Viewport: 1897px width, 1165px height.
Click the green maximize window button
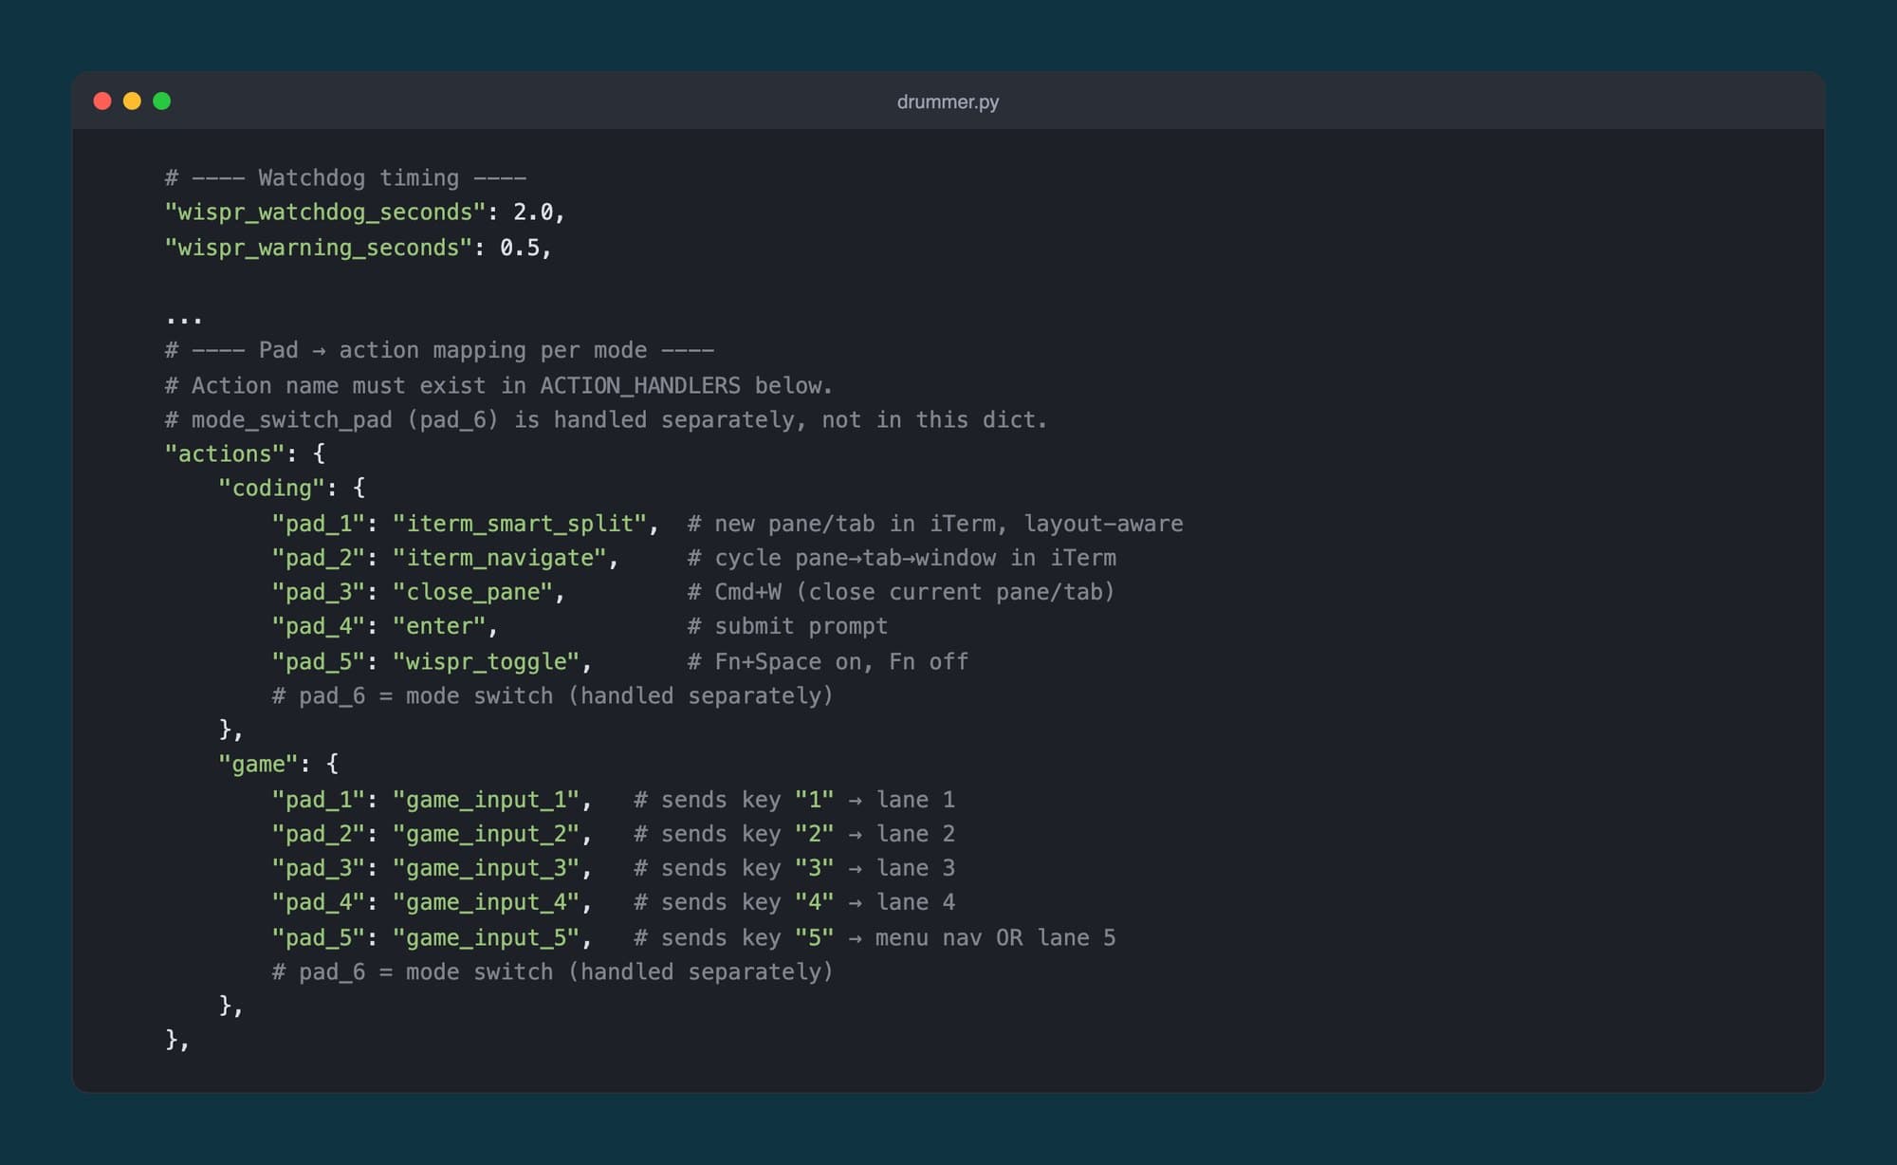162,101
